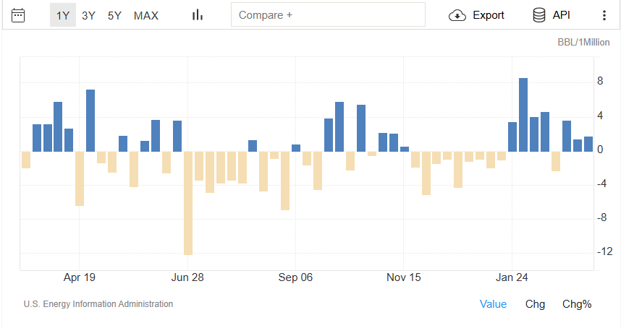
Task: Switch the chart to 5Y range
Action: (114, 15)
